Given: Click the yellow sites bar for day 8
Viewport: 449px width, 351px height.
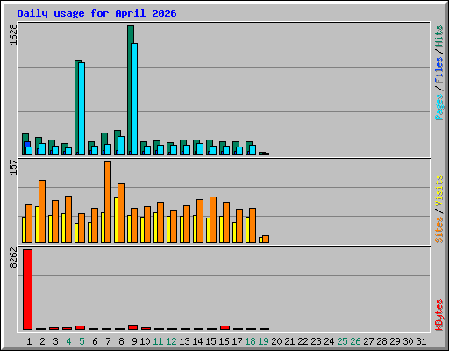Looking at the screenshot, I should click(x=116, y=220).
